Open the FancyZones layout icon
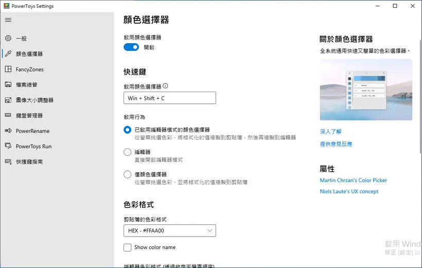The width and height of the screenshot is (422, 268). 8,69
